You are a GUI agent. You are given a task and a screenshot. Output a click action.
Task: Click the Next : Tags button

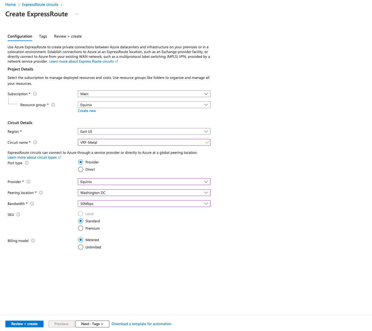[x=92, y=324]
